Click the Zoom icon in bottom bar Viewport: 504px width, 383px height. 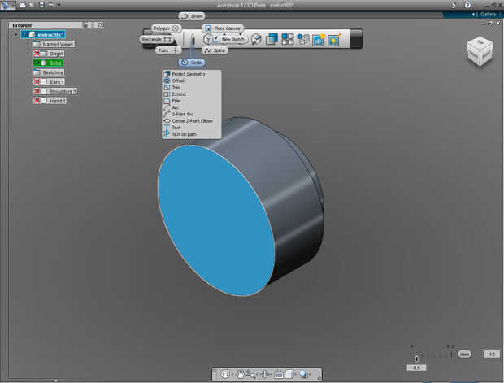tap(250, 374)
